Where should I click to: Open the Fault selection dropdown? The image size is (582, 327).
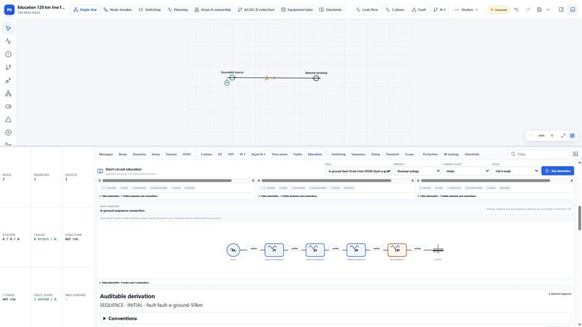click(x=359, y=171)
